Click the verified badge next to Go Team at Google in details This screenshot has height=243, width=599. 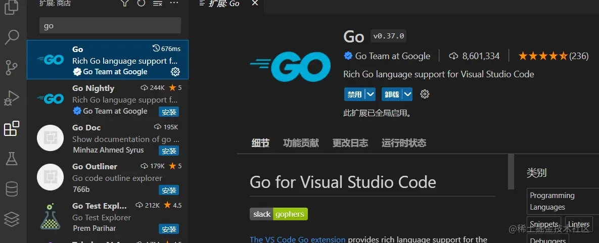pyautogui.click(x=348, y=56)
